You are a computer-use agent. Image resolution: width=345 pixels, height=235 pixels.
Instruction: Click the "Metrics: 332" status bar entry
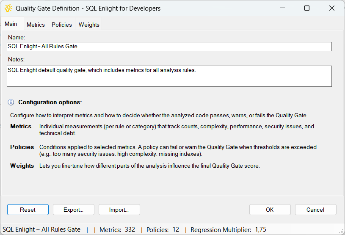(x=117, y=230)
